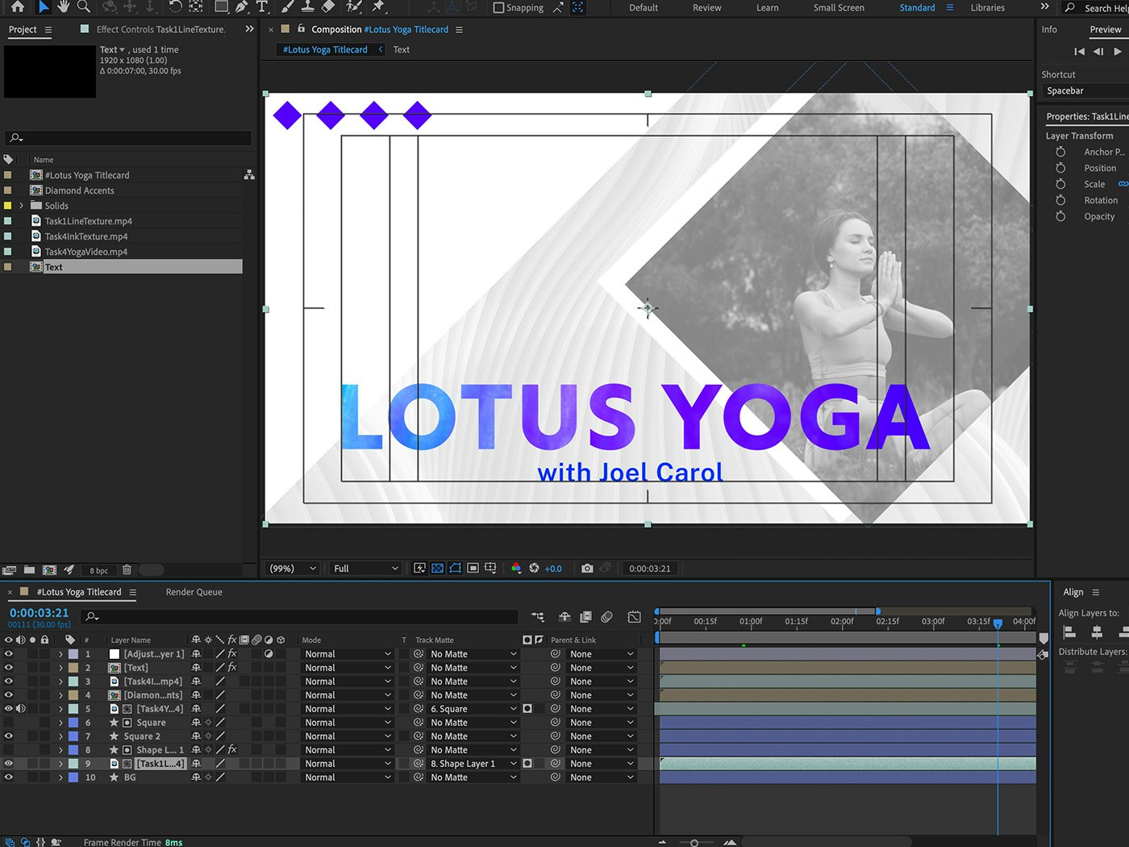Expand the Solids folder in Project panel
1129x847 pixels.
[22, 206]
